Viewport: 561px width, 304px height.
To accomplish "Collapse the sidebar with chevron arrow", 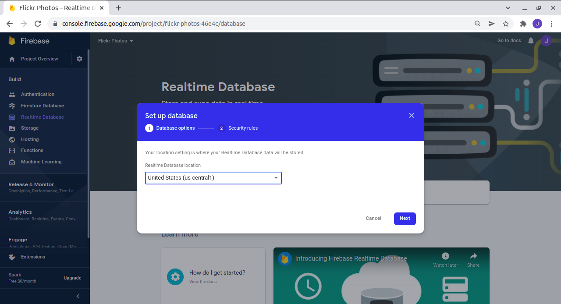I will 78,296.
